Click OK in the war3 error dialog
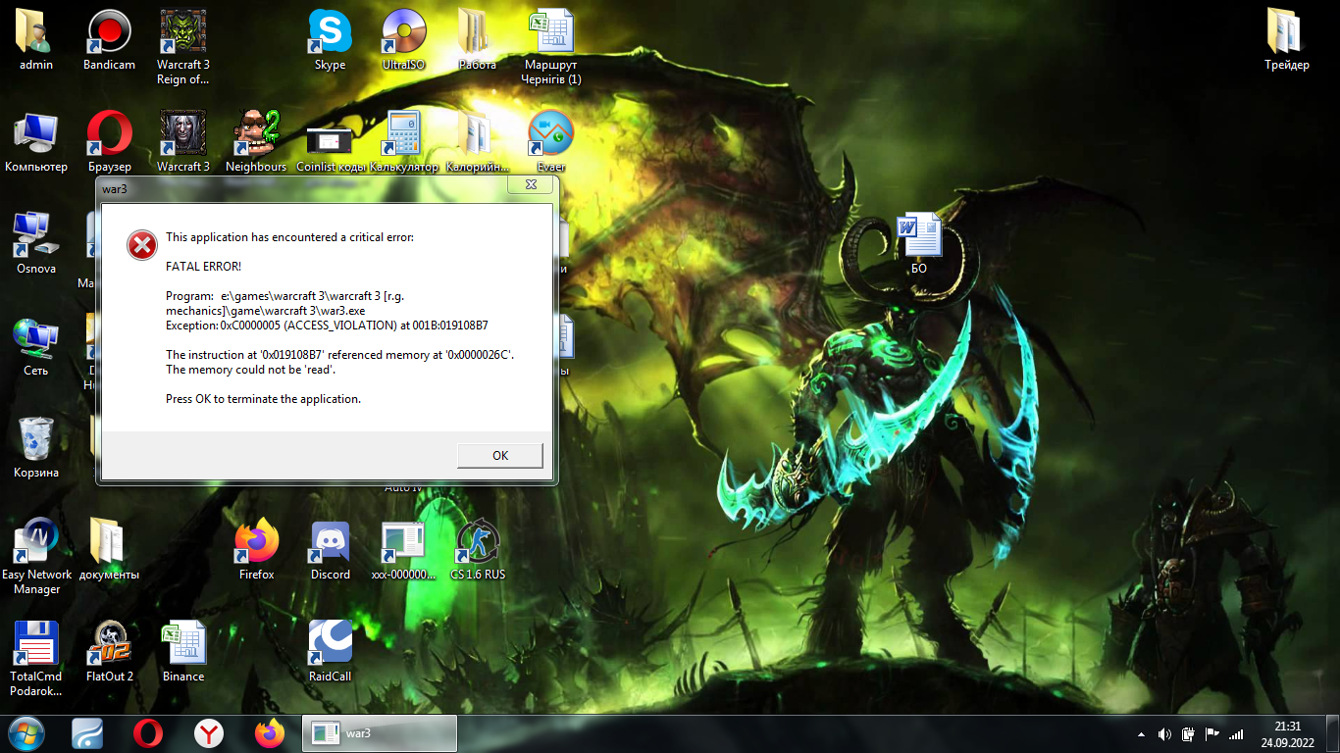This screenshot has height=753, width=1340. click(499, 455)
